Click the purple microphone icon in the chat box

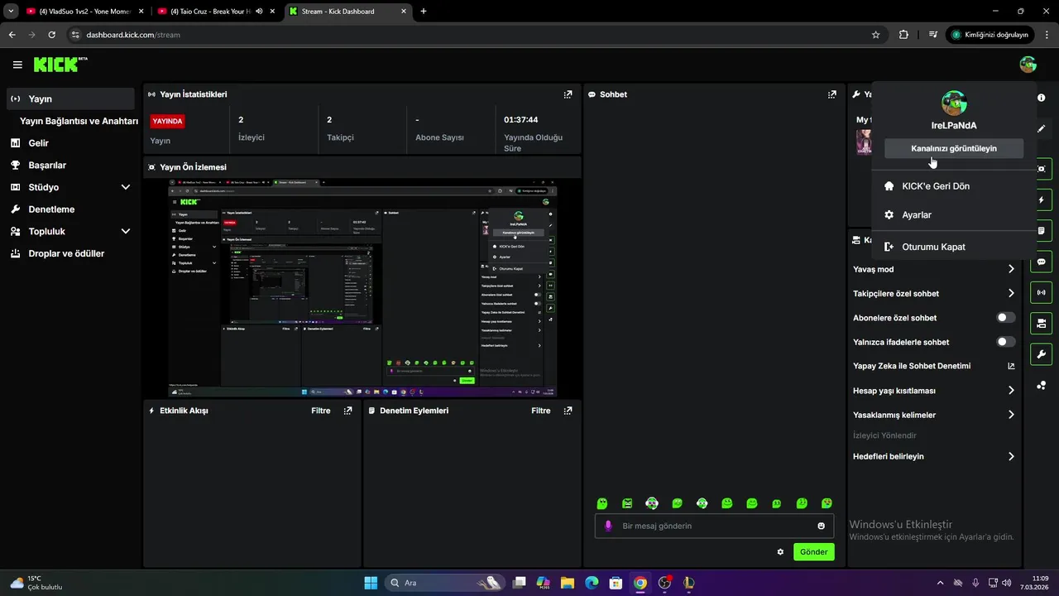609,526
